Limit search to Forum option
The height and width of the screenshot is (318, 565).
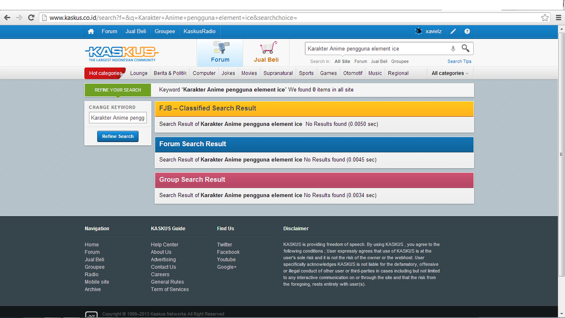coord(361,61)
